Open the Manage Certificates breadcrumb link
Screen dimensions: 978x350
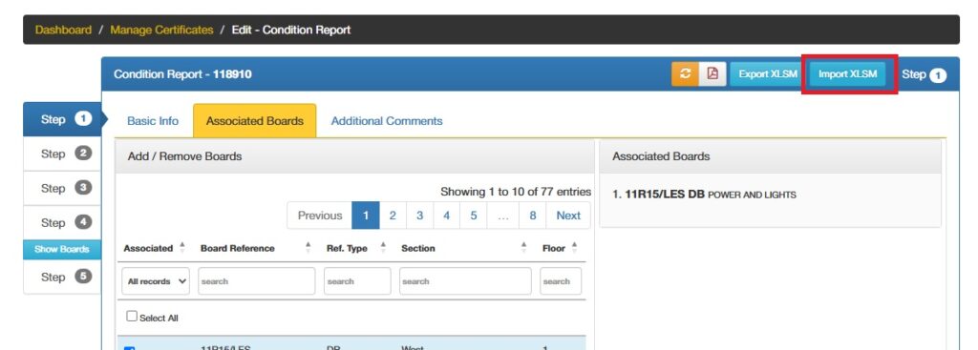click(x=161, y=30)
